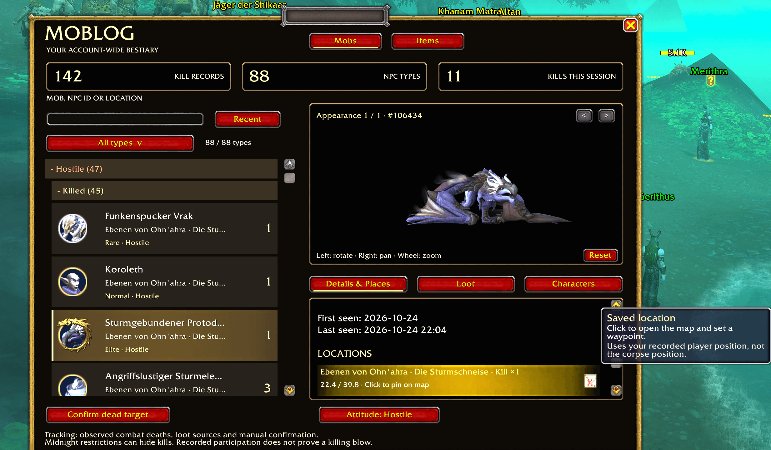The image size is (771, 450).
Task: Click the Merithra NPC nameplate
Action: click(709, 71)
